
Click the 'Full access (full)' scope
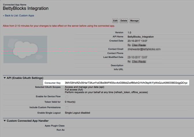tap(74, 89)
